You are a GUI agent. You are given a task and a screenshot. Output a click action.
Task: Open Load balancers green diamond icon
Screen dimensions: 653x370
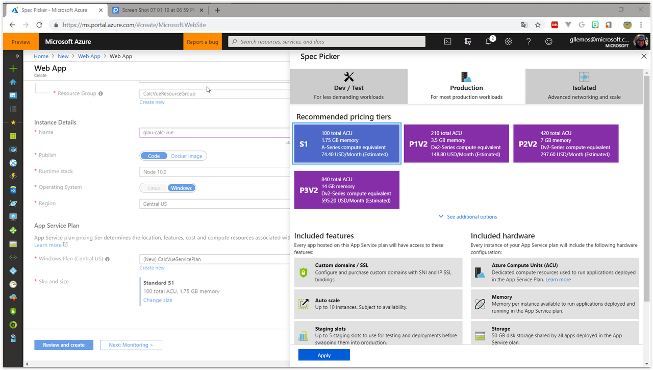click(13, 230)
